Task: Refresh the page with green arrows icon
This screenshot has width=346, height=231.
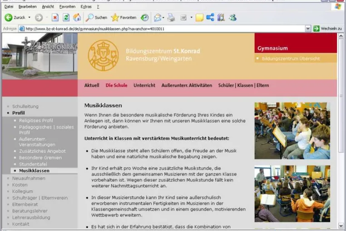Action: (x=66, y=17)
